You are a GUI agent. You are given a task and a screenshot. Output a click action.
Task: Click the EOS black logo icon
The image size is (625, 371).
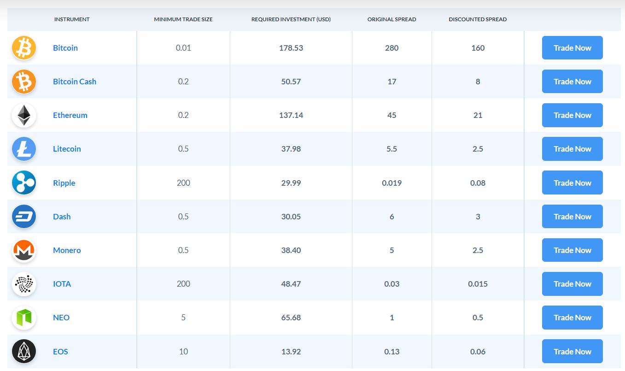coord(24,352)
